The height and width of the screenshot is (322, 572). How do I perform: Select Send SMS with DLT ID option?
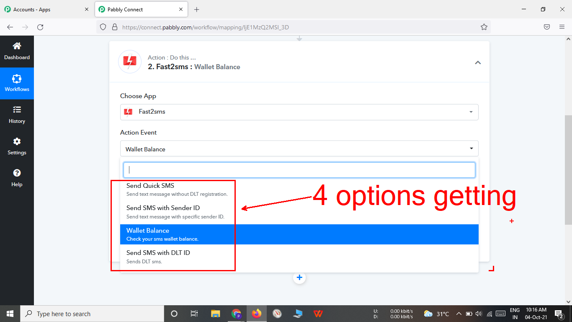click(299, 257)
